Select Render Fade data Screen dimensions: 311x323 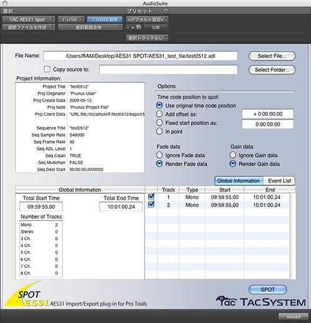click(x=159, y=164)
